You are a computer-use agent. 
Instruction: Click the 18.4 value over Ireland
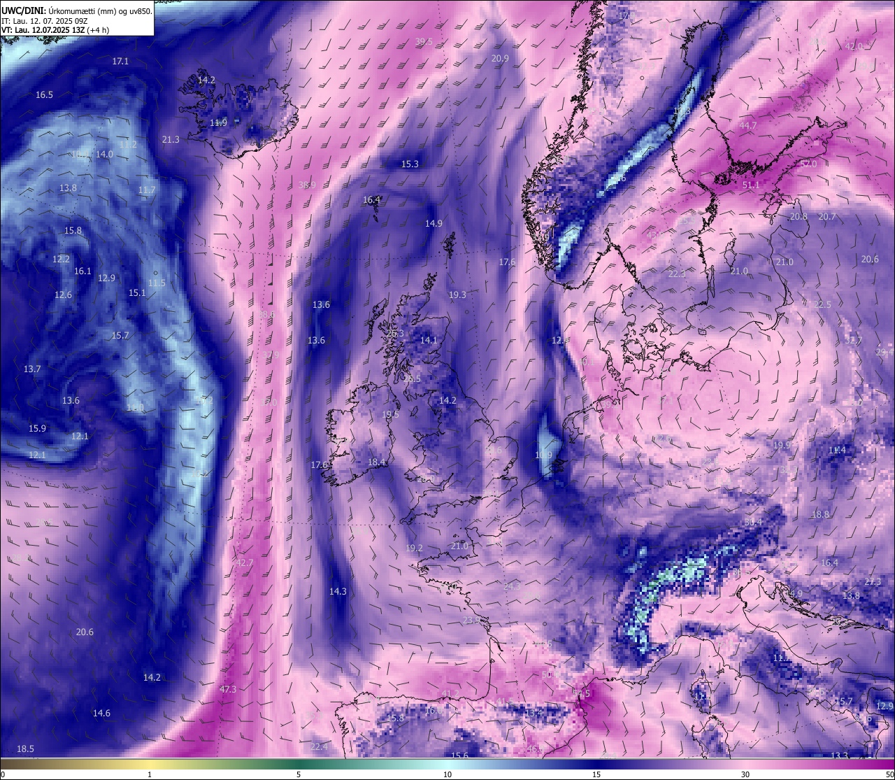point(377,462)
